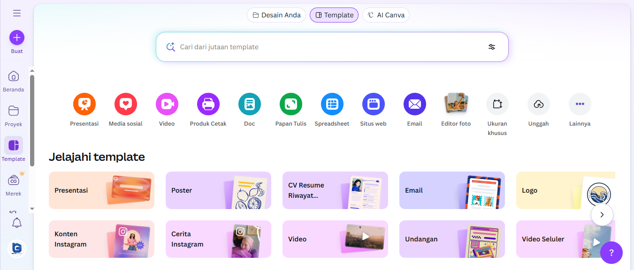Open search filters in the search bar
The image size is (634, 270).
(x=492, y=47)
